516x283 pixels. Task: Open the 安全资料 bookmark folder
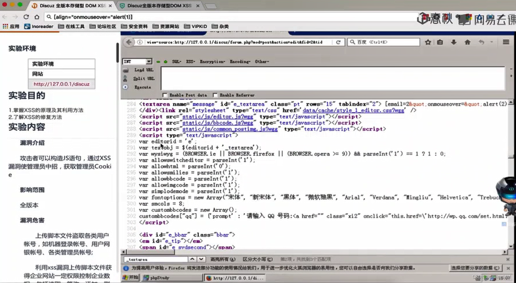pos(134,26)
